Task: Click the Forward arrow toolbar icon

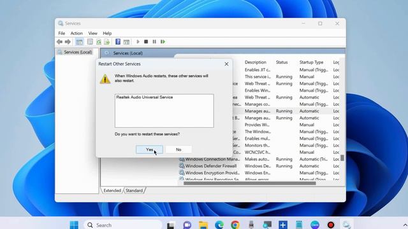Action: coord(68,42)
